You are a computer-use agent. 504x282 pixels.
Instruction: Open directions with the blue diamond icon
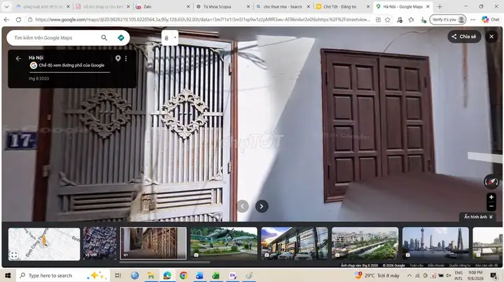(121, 38)
